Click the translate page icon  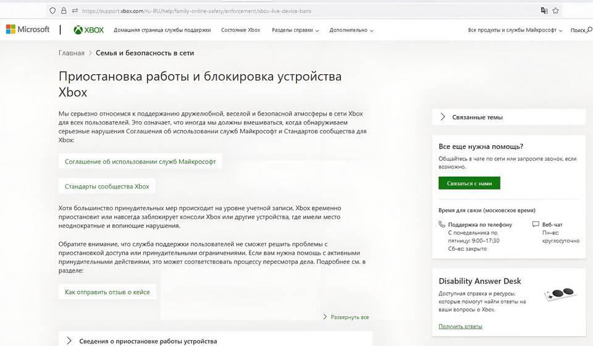tap(544, 11)
